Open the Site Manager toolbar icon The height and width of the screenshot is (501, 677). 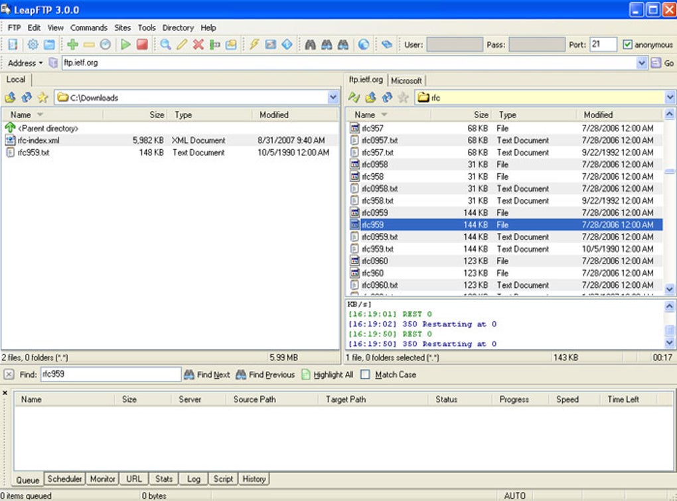13,44
